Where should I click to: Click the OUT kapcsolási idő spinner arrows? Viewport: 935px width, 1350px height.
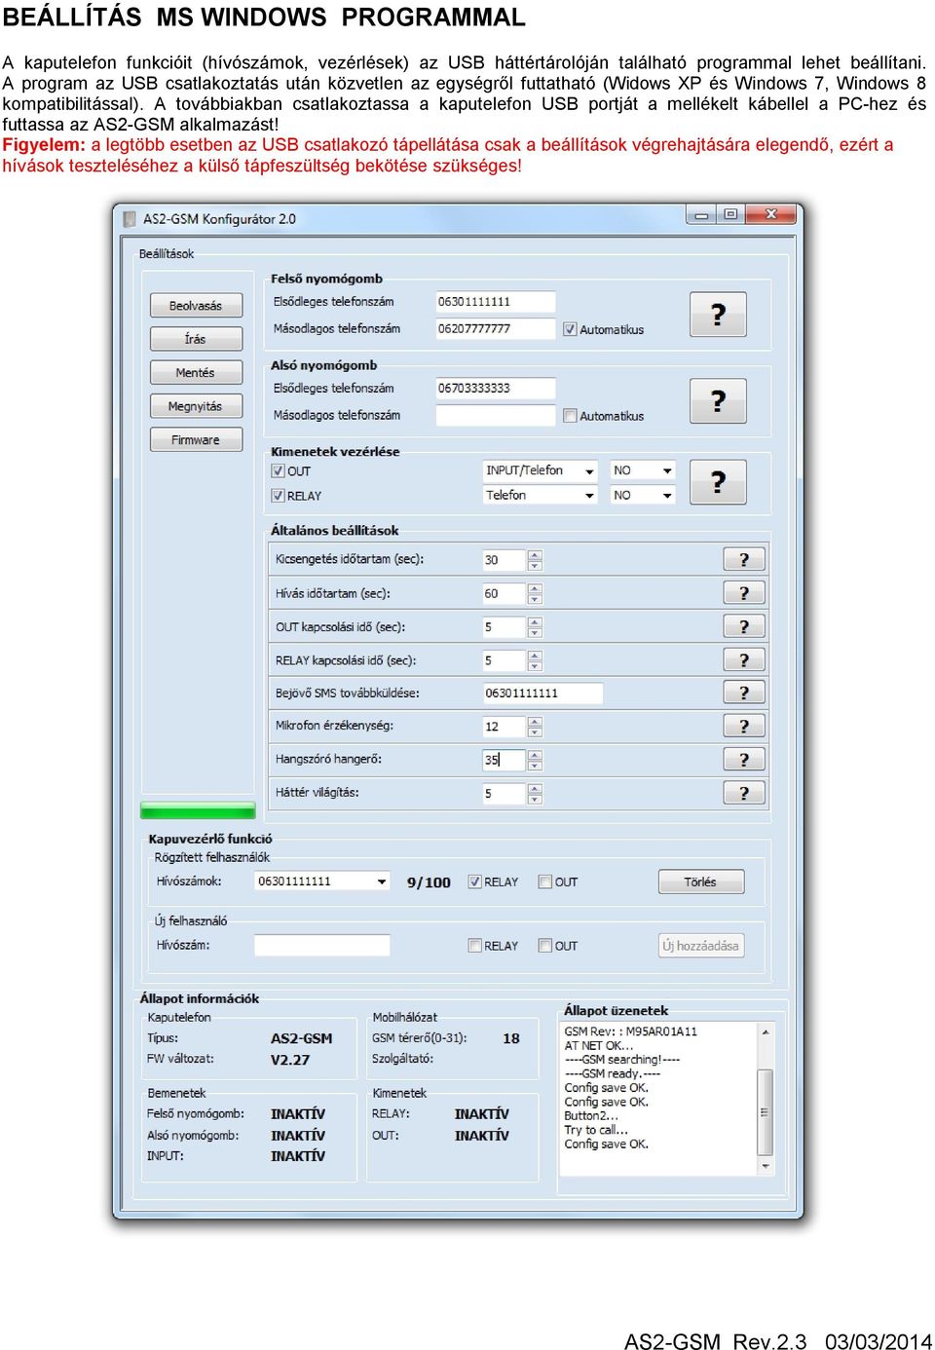coord(535,627)
